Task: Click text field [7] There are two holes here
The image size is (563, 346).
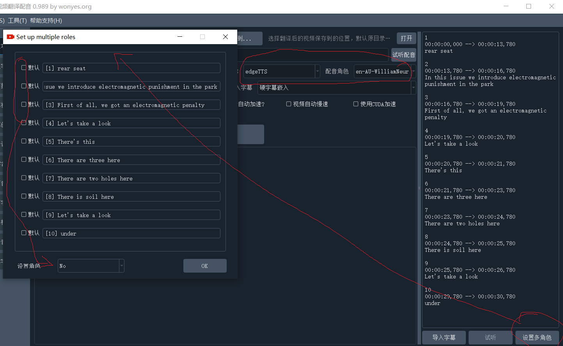Action: coord(131,178)
